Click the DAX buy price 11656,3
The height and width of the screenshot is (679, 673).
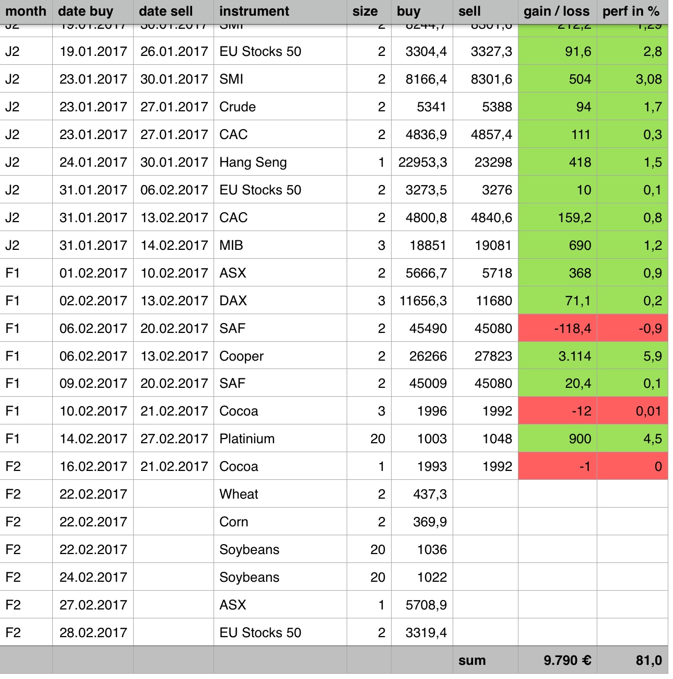(x=422, y=301)
